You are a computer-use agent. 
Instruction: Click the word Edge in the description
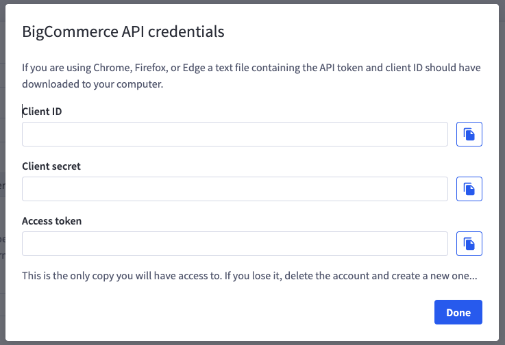click(194, 68)
